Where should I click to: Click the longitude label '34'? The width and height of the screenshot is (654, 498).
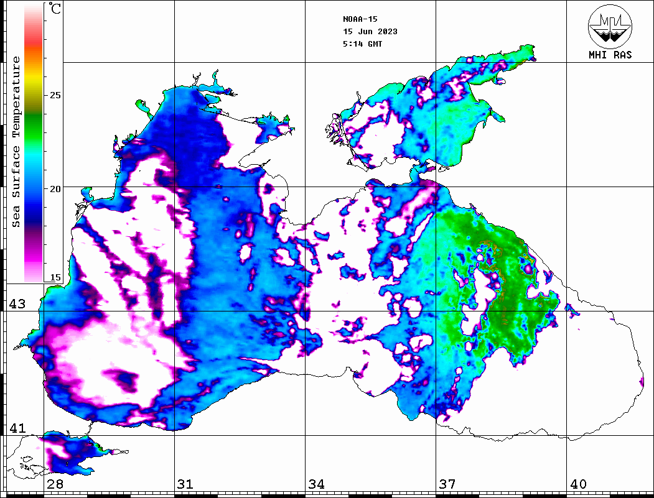[x=316, y=484]
